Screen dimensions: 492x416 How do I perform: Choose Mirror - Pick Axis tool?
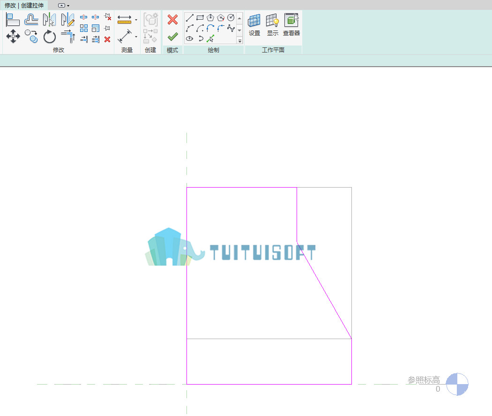[49, 20]
